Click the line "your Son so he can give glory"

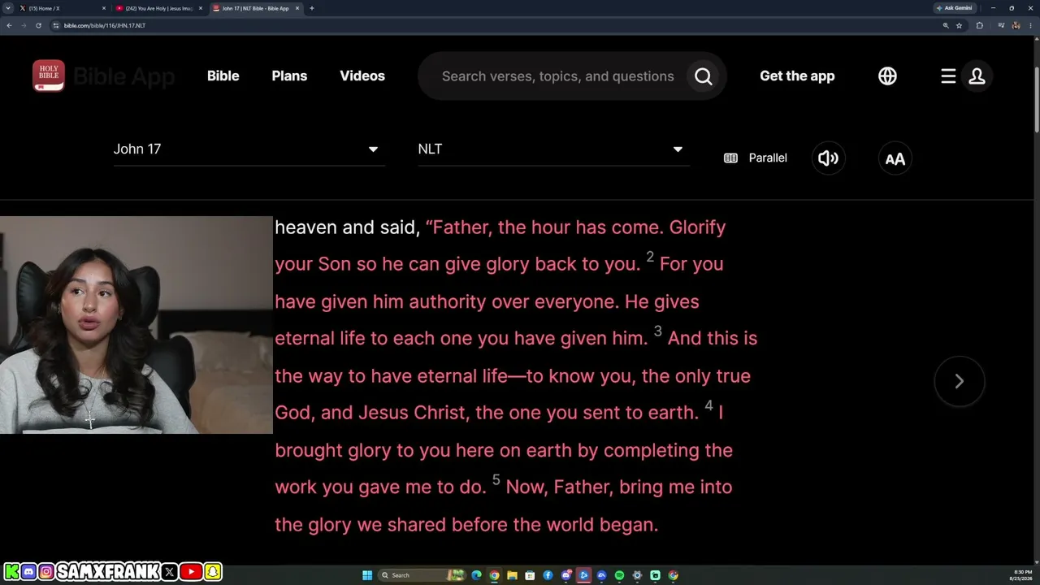(x=499, y=264)
